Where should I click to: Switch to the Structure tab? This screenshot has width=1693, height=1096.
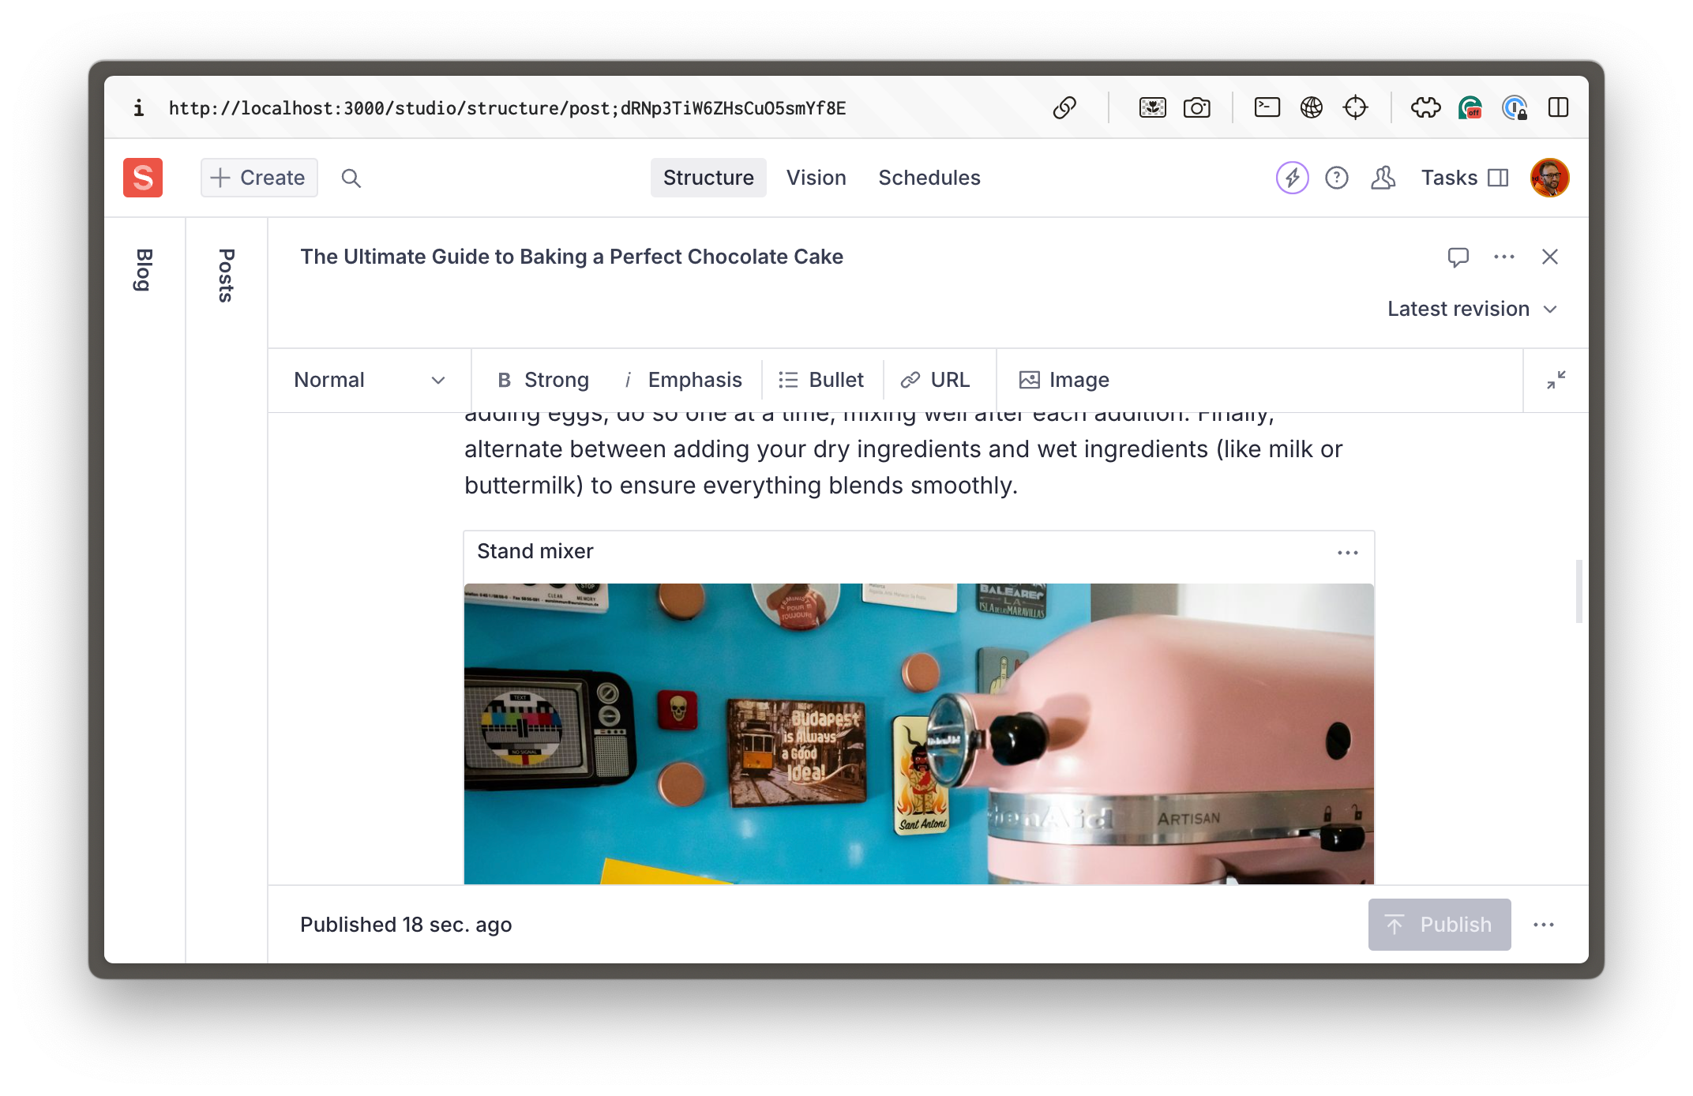coord(708,177)
